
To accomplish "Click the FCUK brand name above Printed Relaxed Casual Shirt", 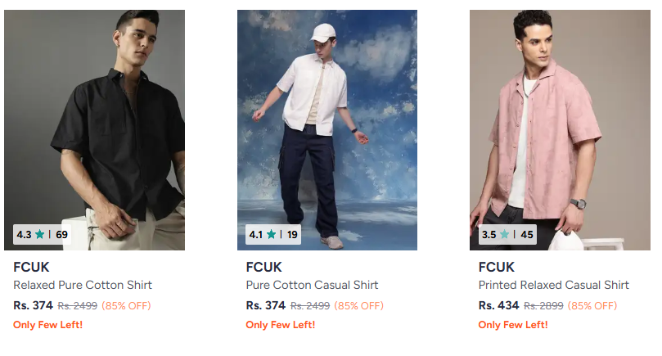I will pyautogui.click(x=497, y=267).
